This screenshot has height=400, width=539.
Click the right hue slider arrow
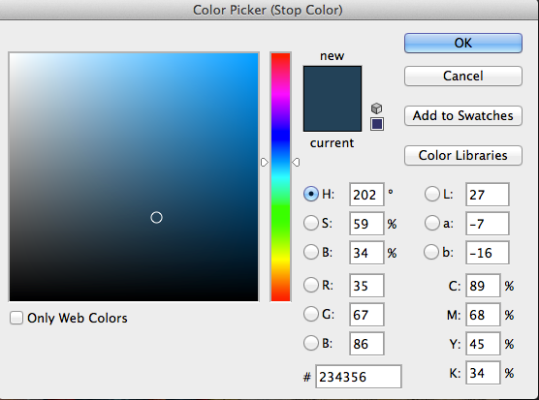click(296, 162)
